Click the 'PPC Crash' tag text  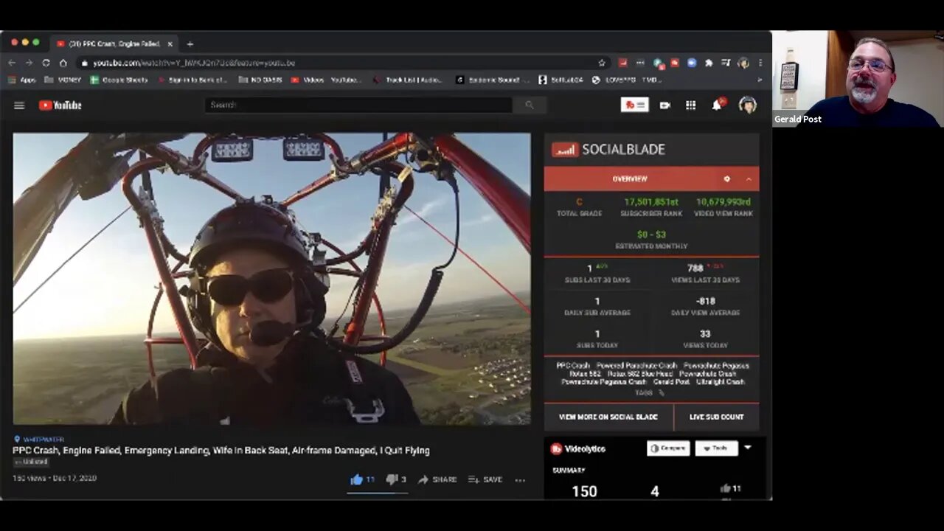click(573, 366)
